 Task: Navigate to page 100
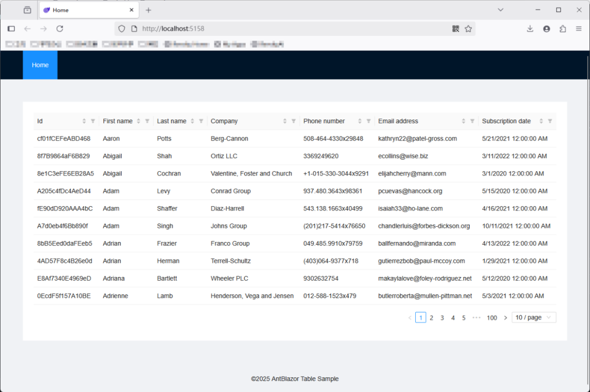491,317
